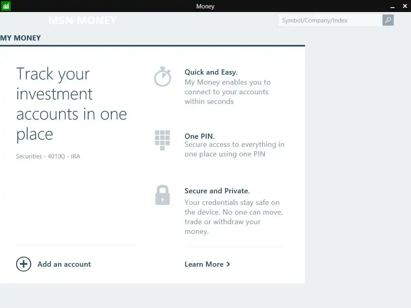Click the keypad One PIN icon

pyautogui.click(x=162, y=140)
